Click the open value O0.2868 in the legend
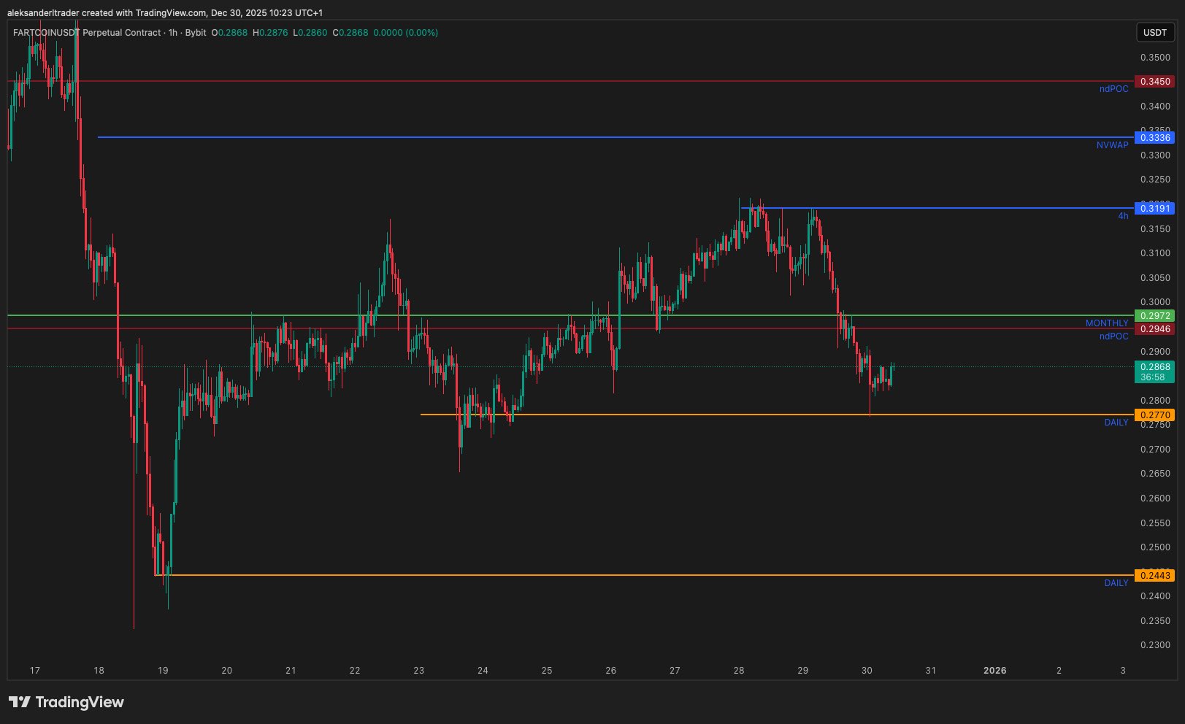 pos(229,33)
